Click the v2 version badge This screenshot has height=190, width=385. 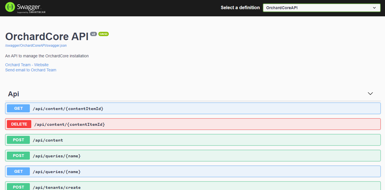click(x=94, y=34)
